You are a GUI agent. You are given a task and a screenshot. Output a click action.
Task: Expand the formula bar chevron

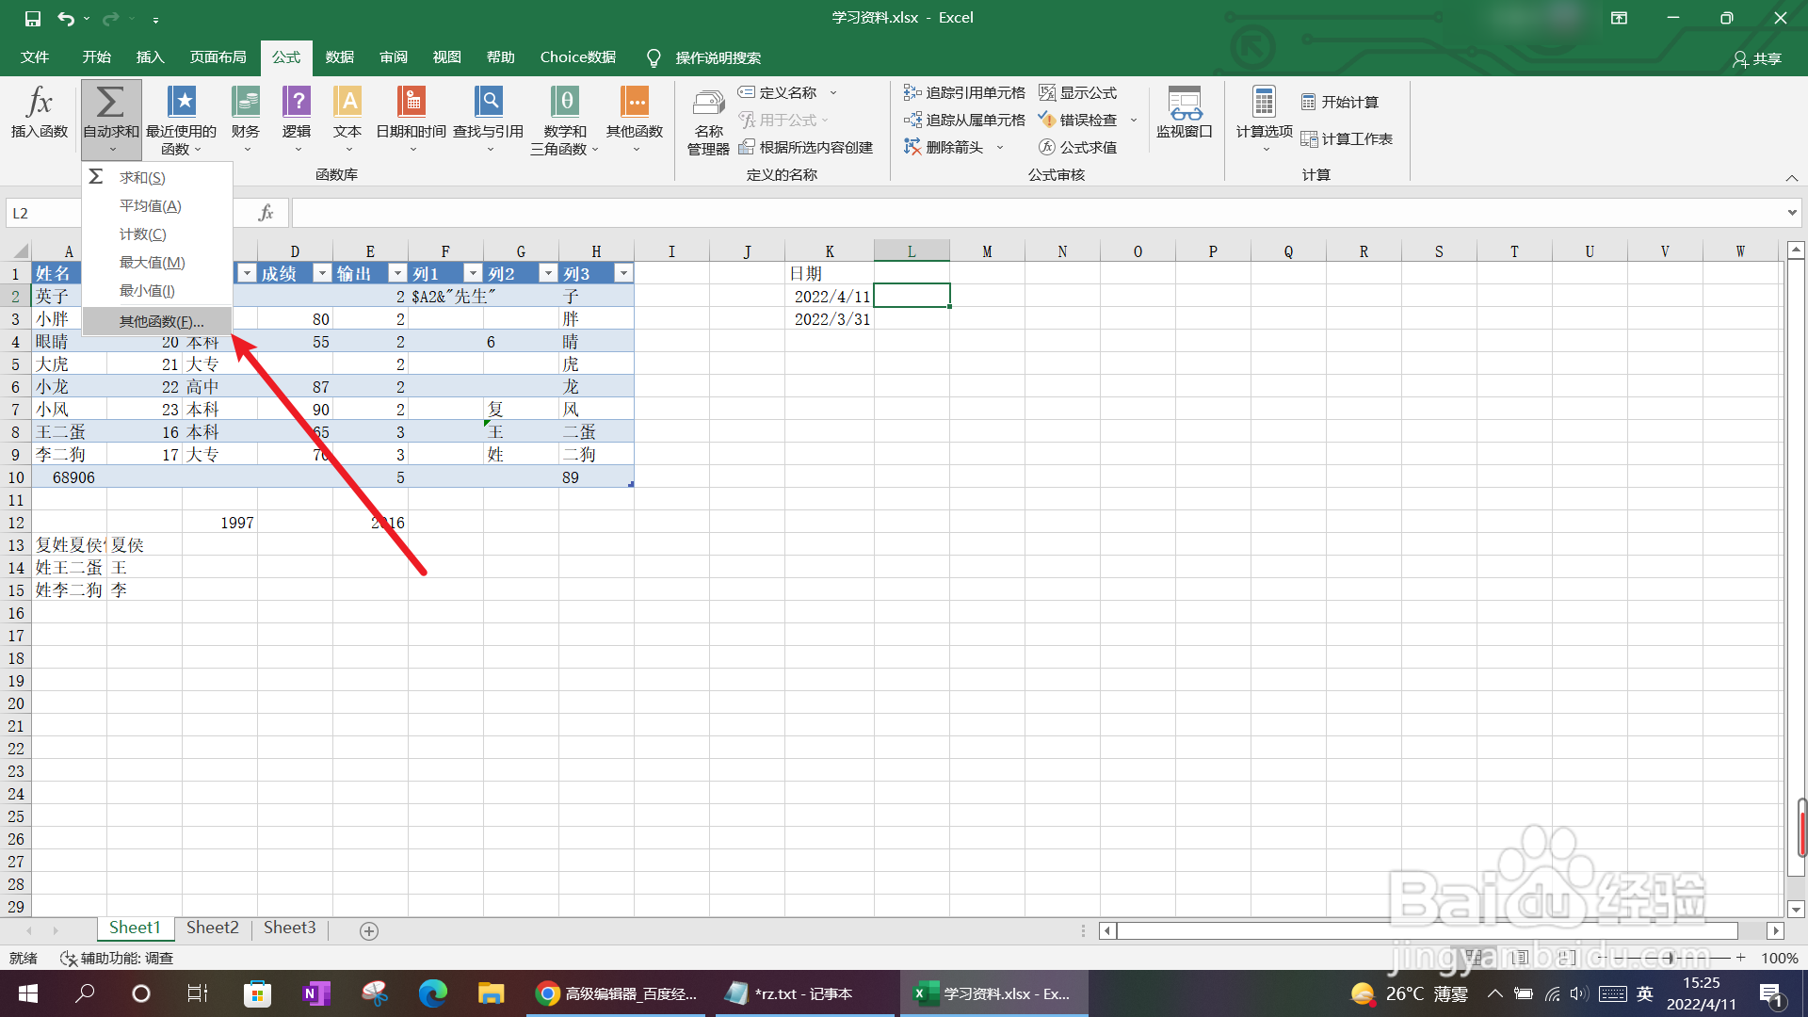coord(1792,213)
